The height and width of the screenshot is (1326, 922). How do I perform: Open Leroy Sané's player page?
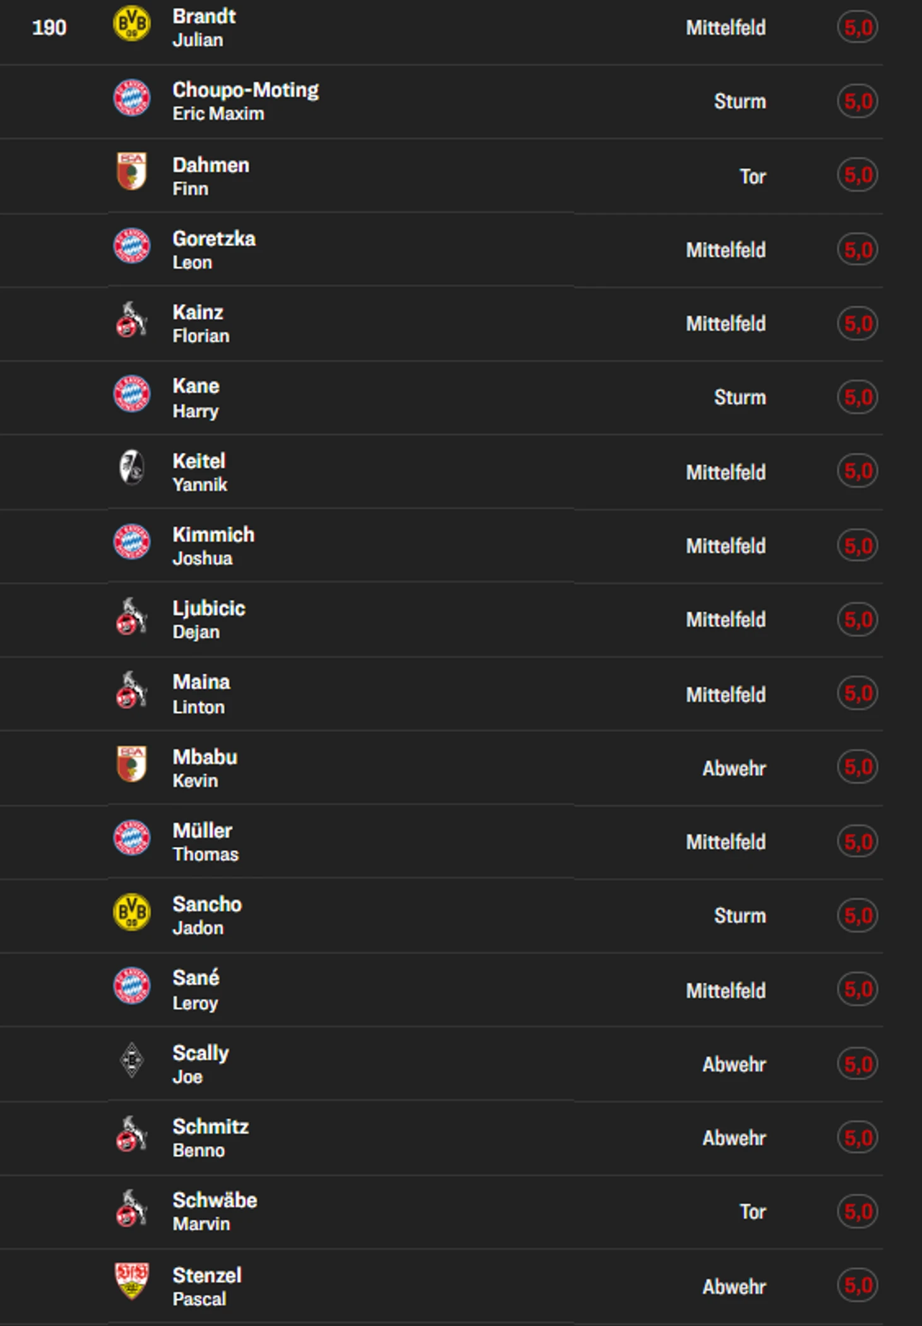point(196,990)
